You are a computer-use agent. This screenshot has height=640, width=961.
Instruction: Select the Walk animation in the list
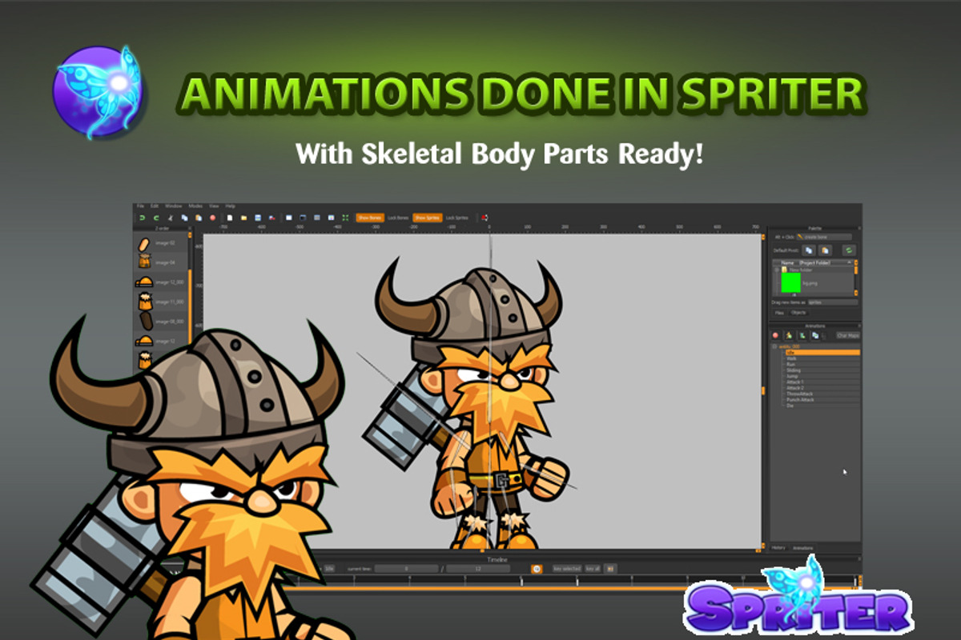790,360
